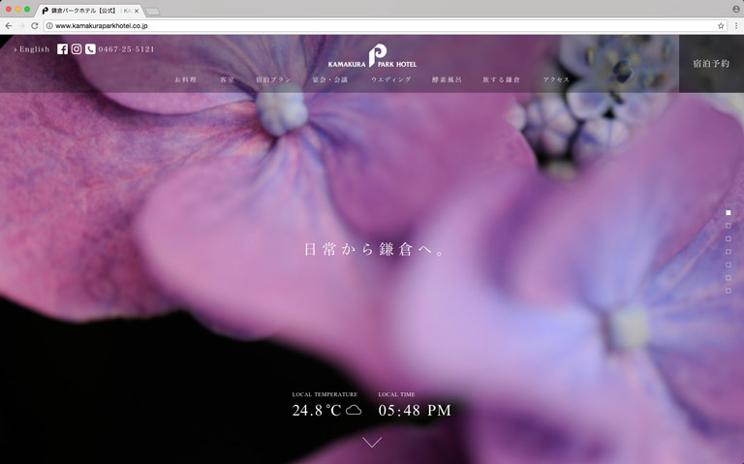Select the last slide indicator dot
Screen dimensions: 744x464
pyautogui.click(x=728, y=291)
